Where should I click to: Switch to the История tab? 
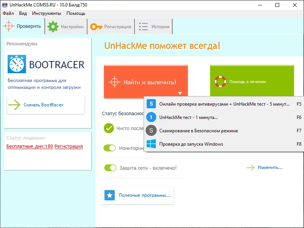154,27
